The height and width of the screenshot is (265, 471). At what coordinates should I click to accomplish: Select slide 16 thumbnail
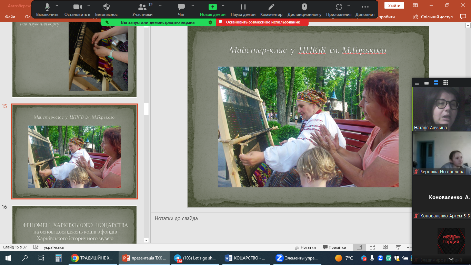[74, 224]
